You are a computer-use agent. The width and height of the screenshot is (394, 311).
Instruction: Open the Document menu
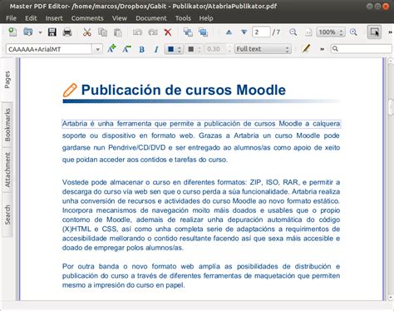151,18
